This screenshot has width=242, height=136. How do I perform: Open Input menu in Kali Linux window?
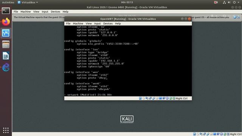click(45, 12)
